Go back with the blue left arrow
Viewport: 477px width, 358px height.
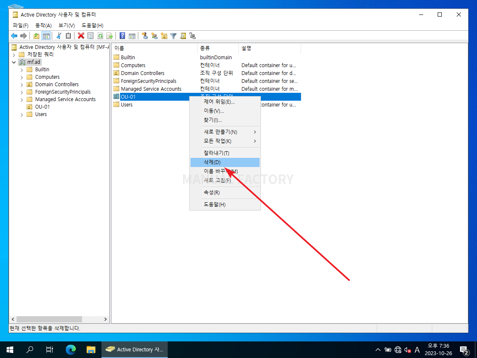tap(14, 36)
